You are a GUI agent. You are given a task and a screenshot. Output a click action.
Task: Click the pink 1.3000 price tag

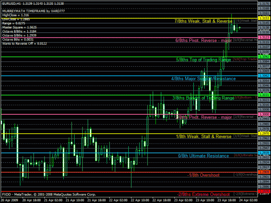[x=264, y=114]
